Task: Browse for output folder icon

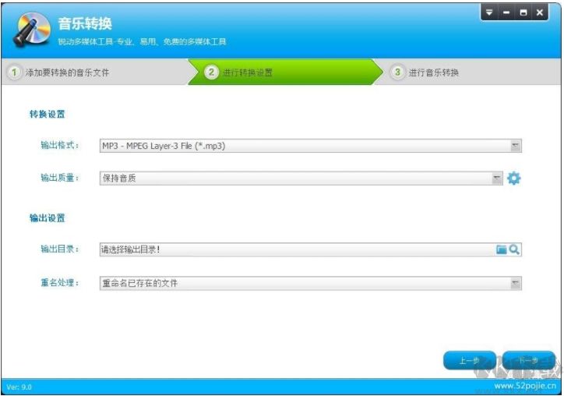Action: (501, 249)
